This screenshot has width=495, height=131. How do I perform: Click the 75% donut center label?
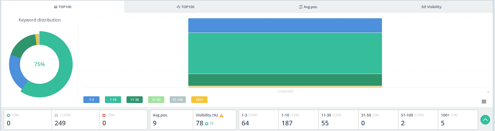[x=39, y=64]
